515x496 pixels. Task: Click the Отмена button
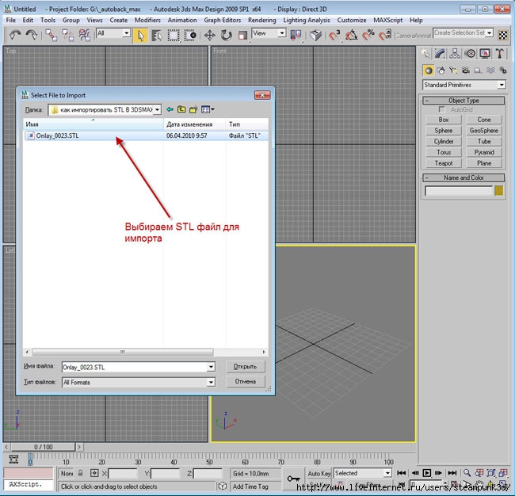[x=246, y=381]
